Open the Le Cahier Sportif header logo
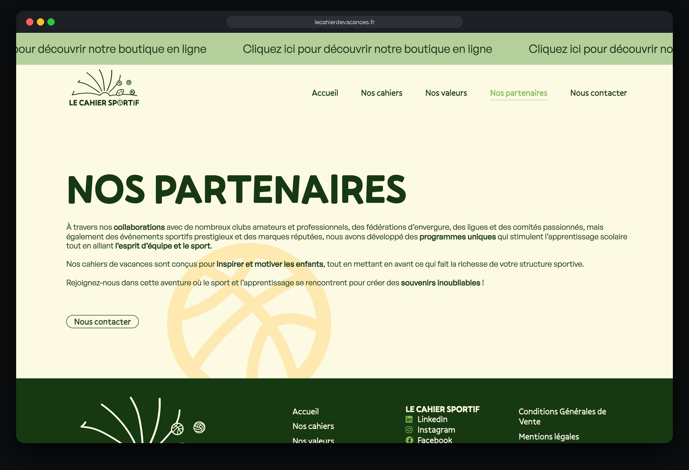Viewport: 689px width, 470px height. click(104, 88)
